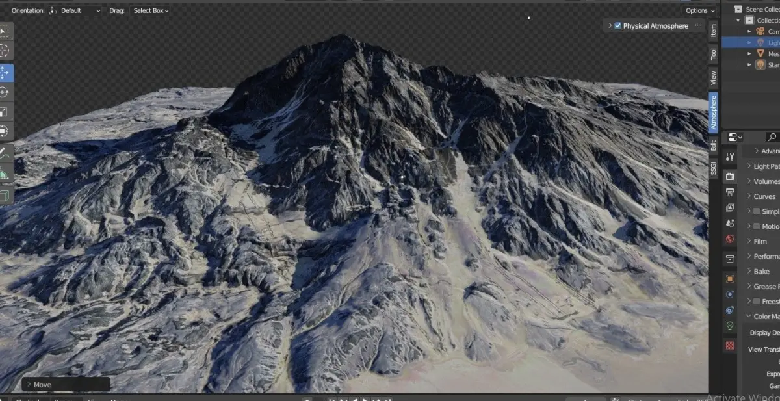The height and width of the screenshot is (401, 780).
Task: Open the Scene properties tab icon
Action: point(730,224)
